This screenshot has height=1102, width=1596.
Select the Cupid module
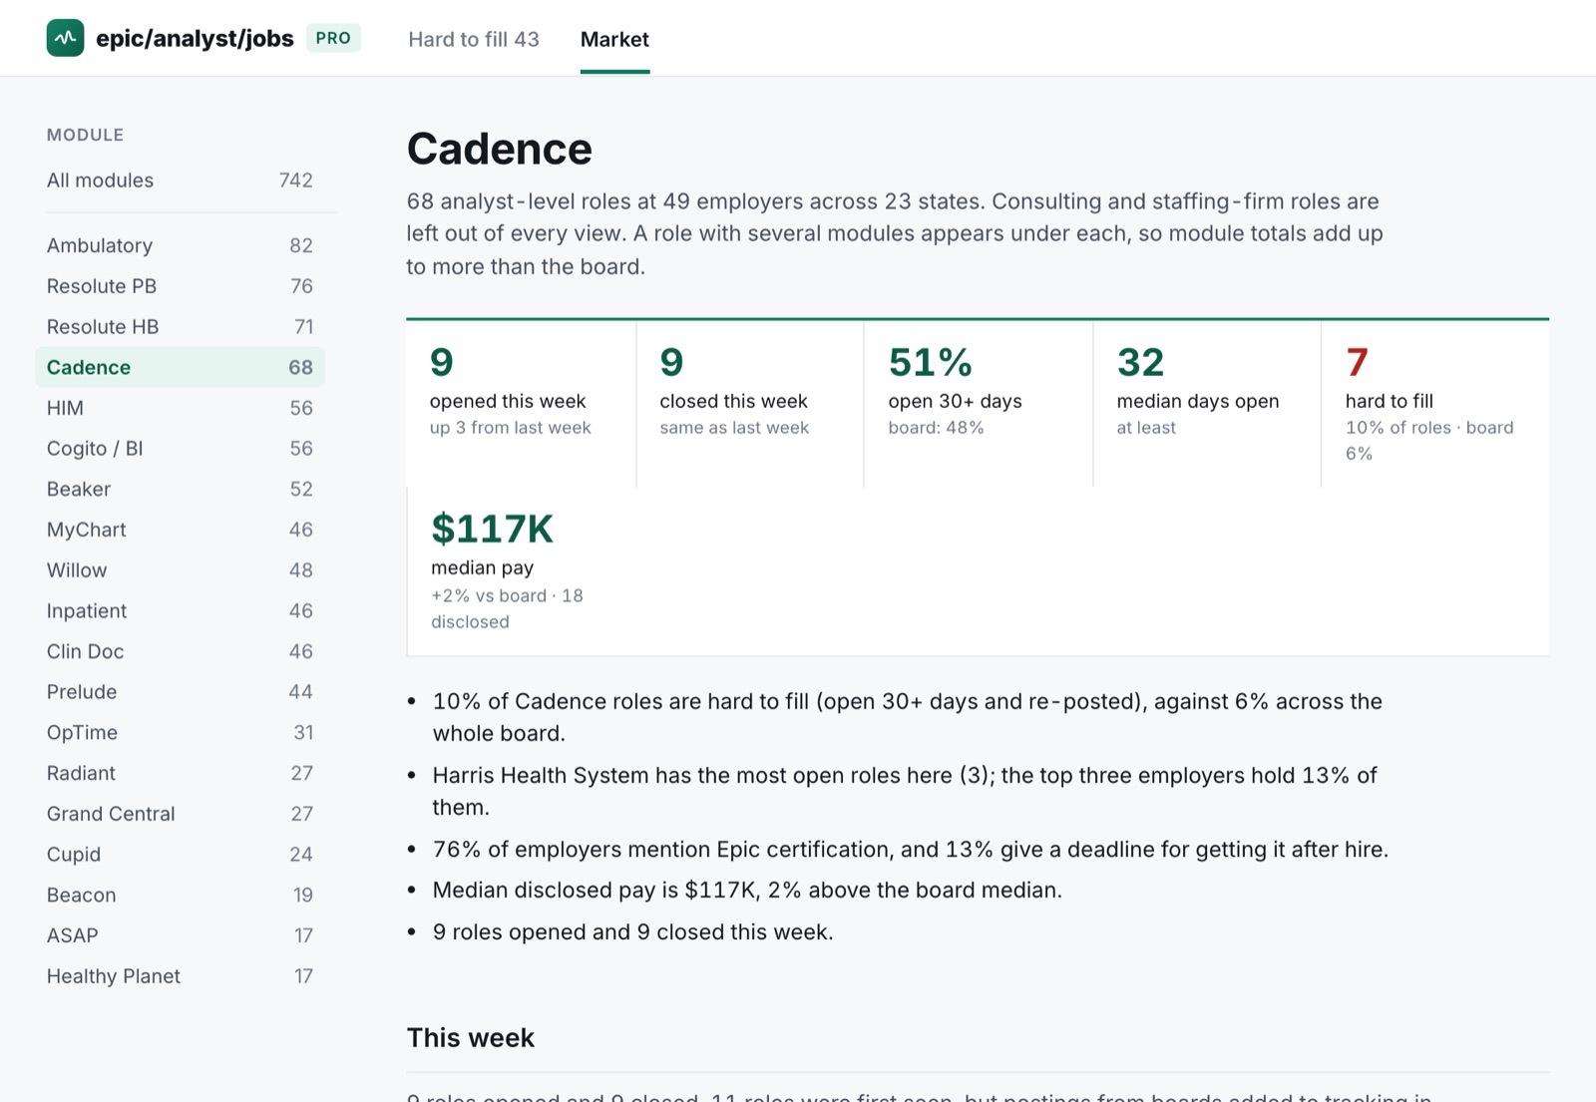click(x=180, y=855)
